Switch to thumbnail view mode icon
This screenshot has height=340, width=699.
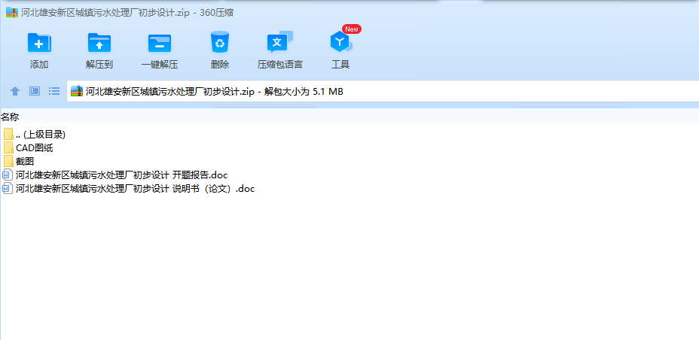(35, 91)
